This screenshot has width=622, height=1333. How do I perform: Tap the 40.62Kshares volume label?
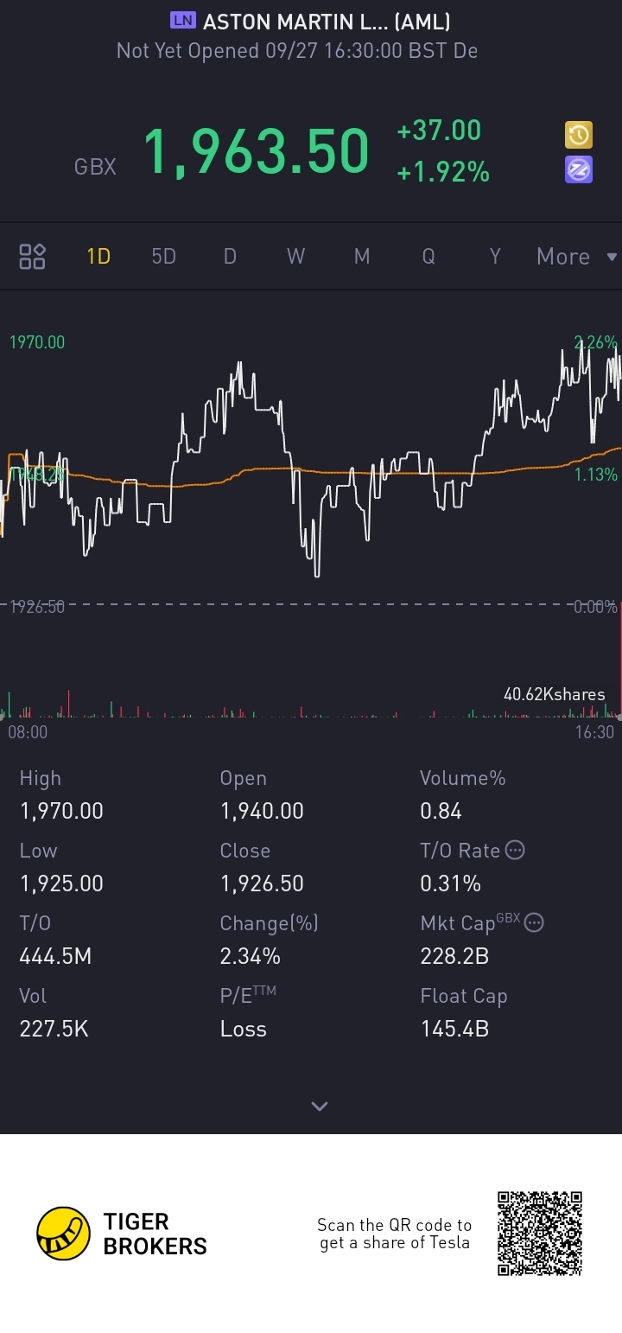(x=555, y=694)
